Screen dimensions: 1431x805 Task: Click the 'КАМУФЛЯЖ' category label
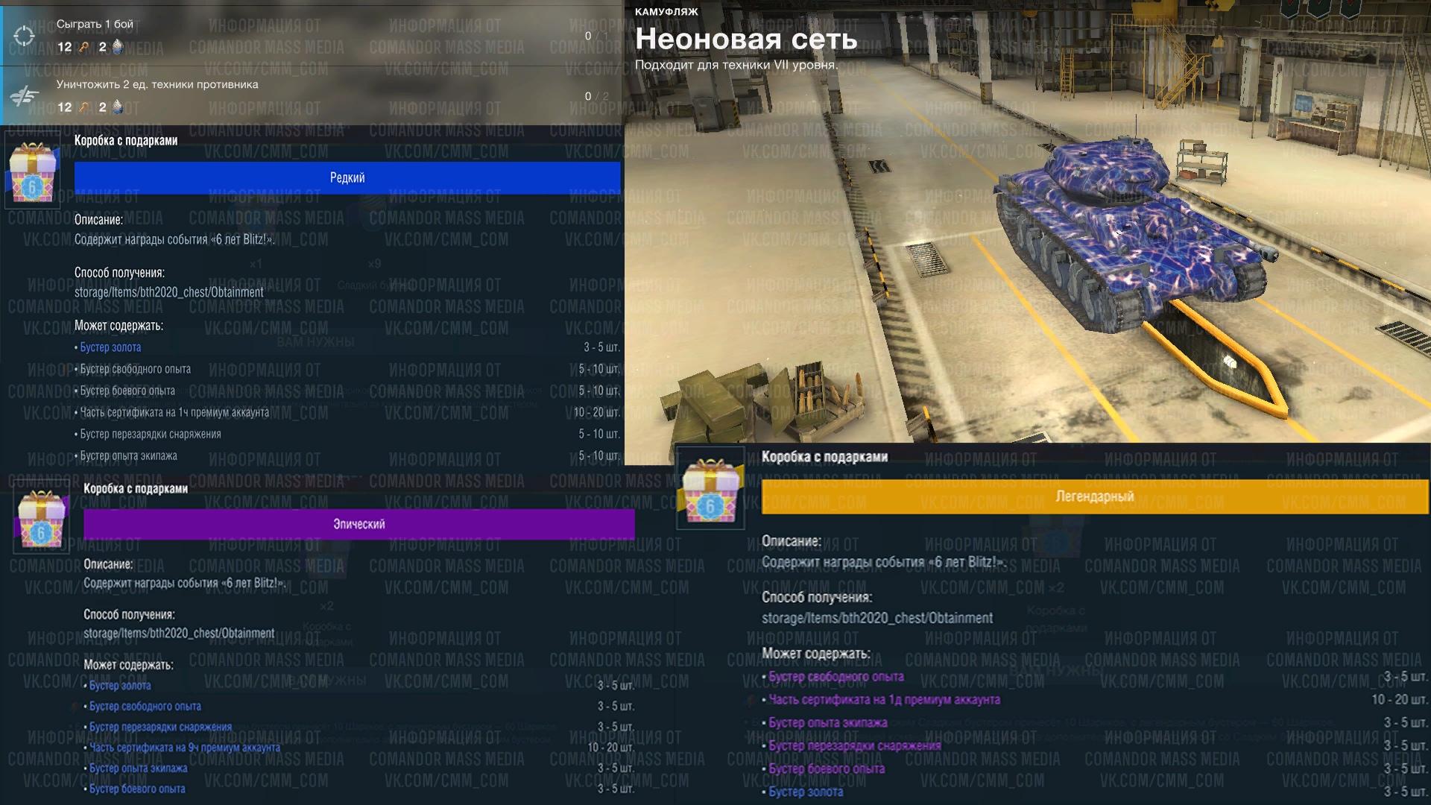pyautogui.click(x=666, y=12)
